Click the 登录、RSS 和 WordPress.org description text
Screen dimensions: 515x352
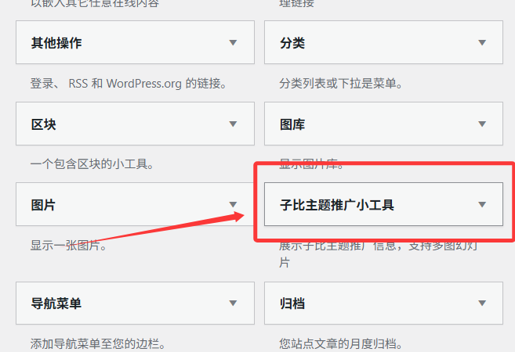click(129, 83)
